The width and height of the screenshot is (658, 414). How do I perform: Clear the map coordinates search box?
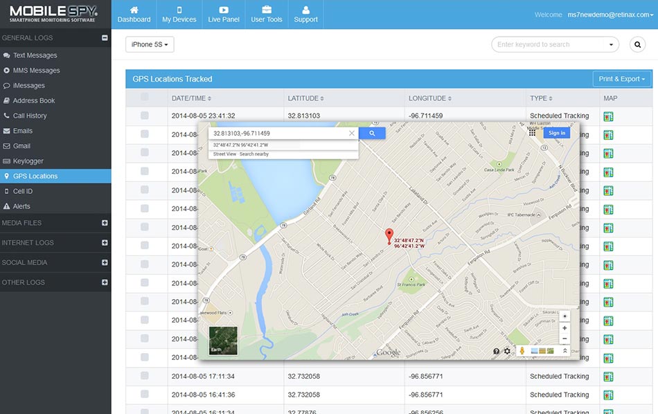(x=351, y=133)
